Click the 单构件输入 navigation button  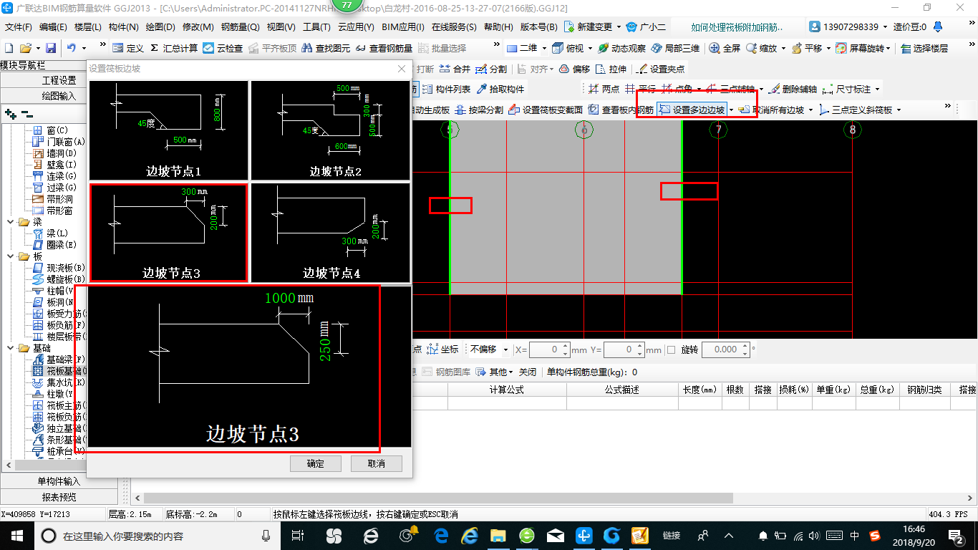click(x=59, y=481)
